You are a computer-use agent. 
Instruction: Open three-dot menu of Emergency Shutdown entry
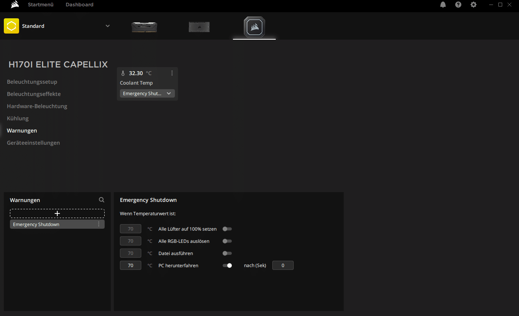tap(99, 224)
